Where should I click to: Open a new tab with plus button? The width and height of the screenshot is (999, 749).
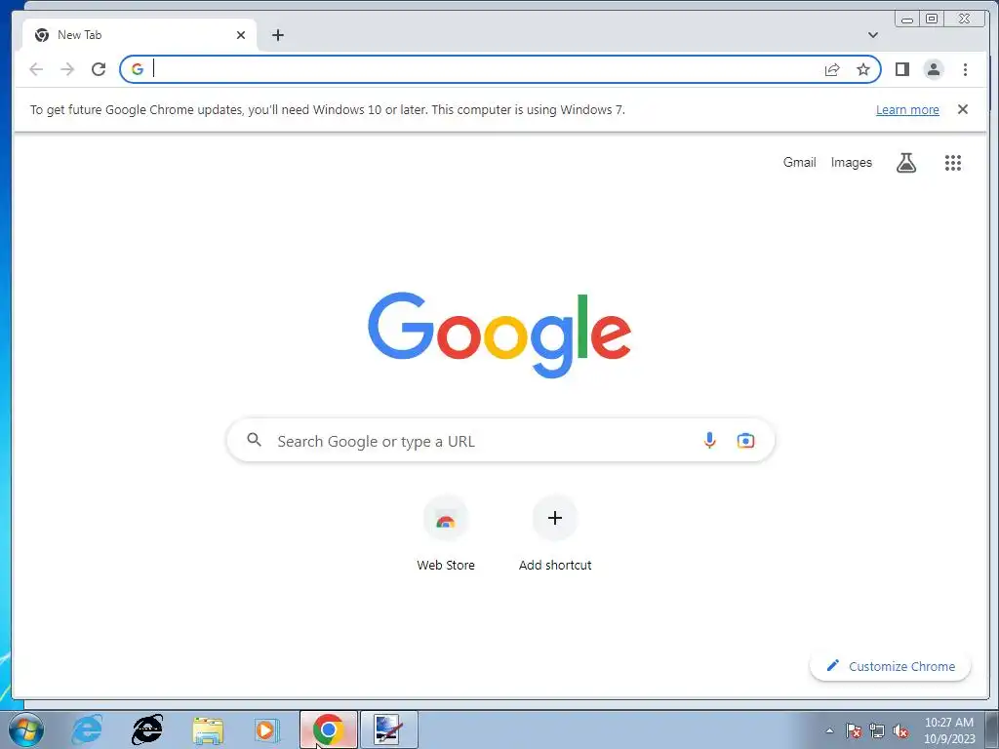(278, 35)
